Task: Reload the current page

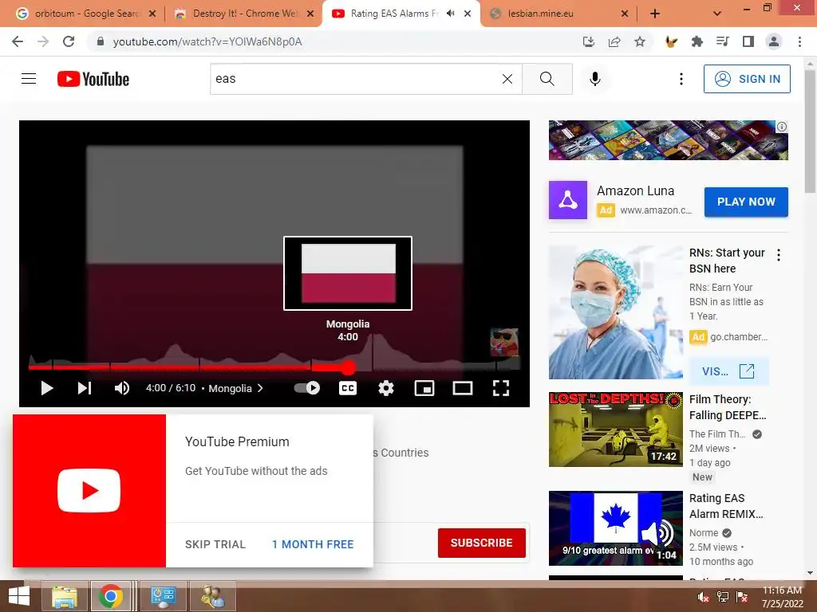Action: point(69,41)
